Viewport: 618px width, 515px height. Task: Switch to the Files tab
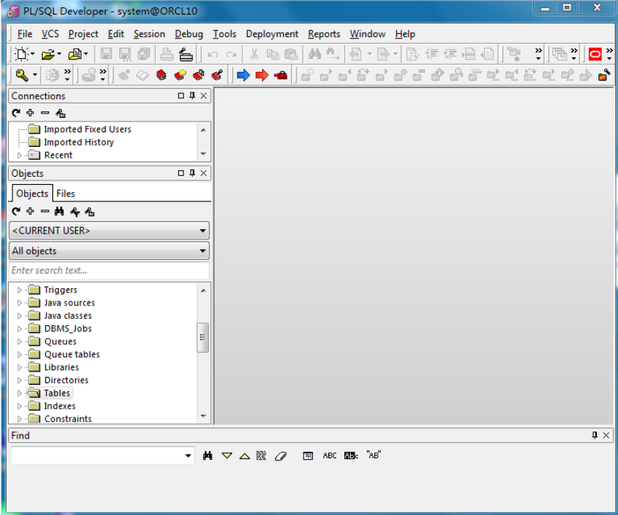[x=66, y=193]
